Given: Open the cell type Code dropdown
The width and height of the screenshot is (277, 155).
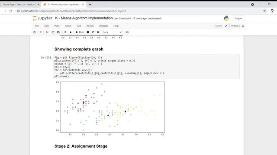Looking at the screenshot, I should 112,32.
